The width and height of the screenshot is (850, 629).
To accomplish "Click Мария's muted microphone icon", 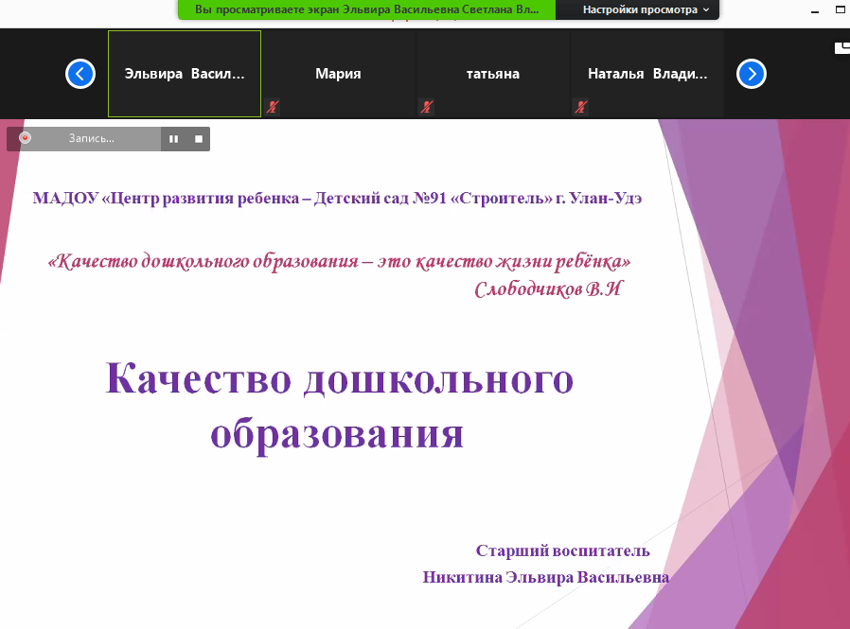I will [x=273, y=107].
